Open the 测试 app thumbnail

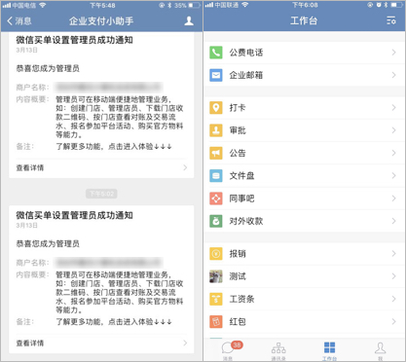[x=216, y=276]
